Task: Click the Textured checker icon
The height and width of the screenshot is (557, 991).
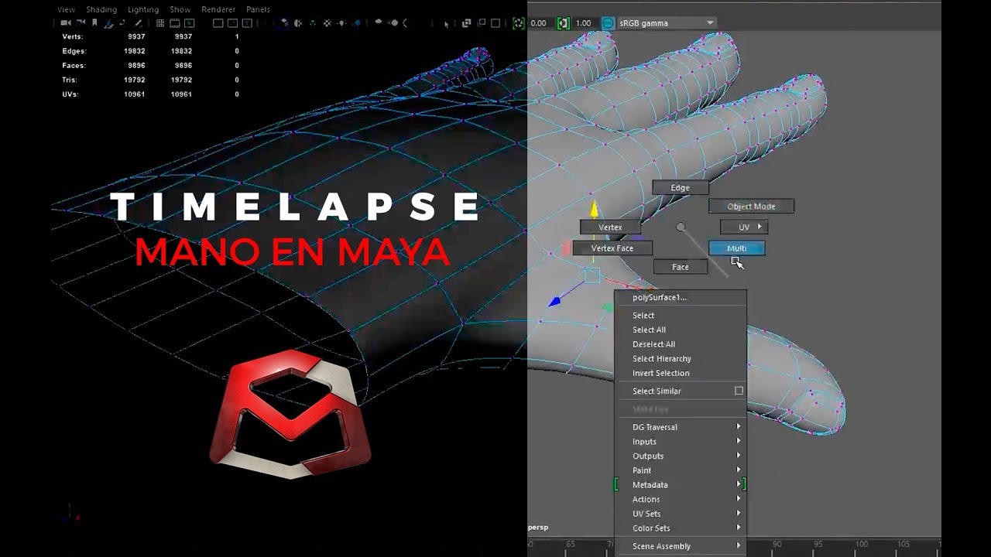Action: click(327, 23)
